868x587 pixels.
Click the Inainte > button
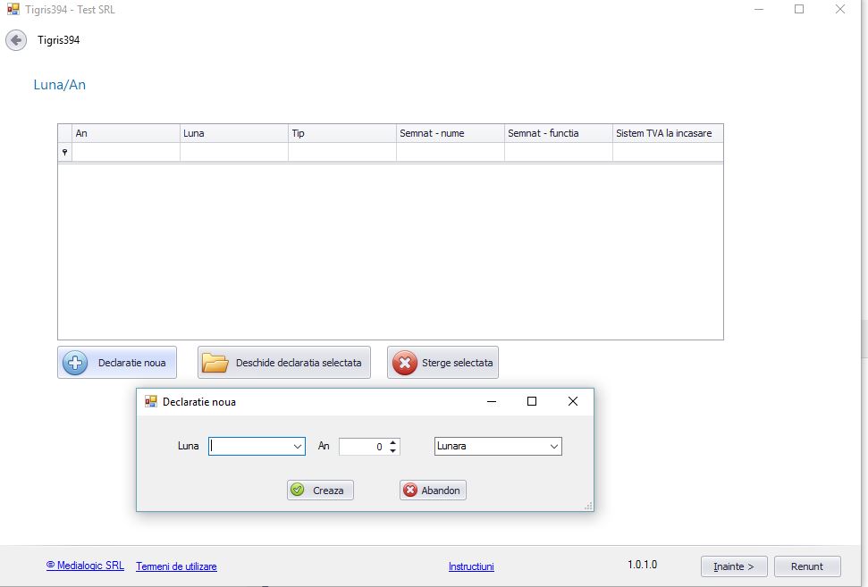(733, 566)
